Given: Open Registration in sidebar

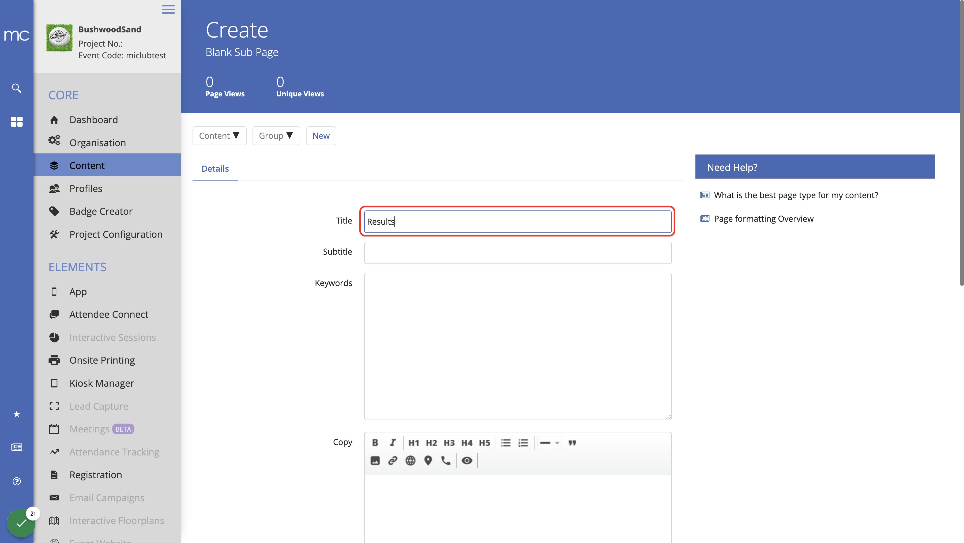Looking at the screenshot, I should [107, 475].
